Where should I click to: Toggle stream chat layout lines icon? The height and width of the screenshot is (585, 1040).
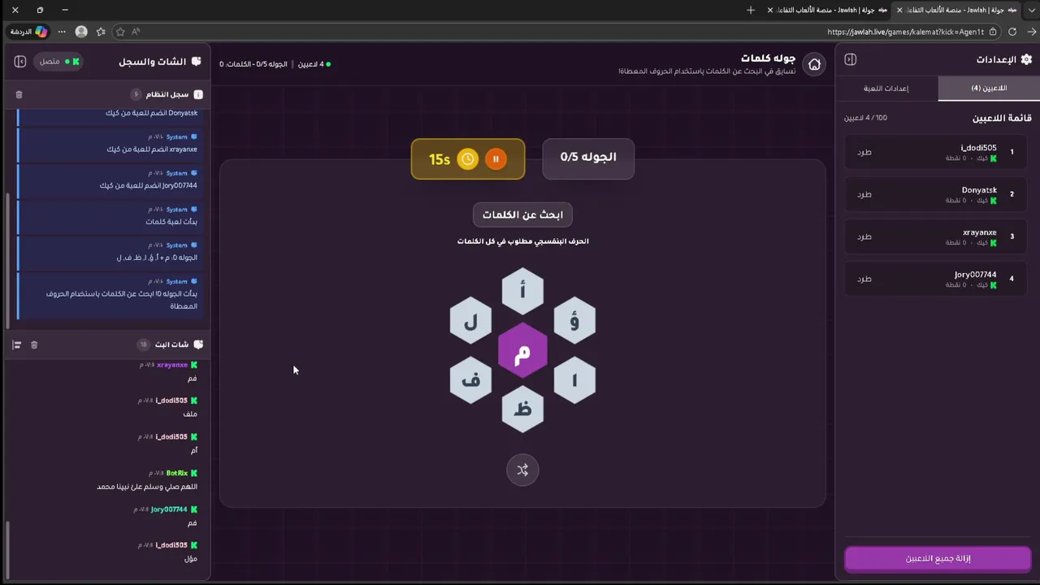(16, 344)
